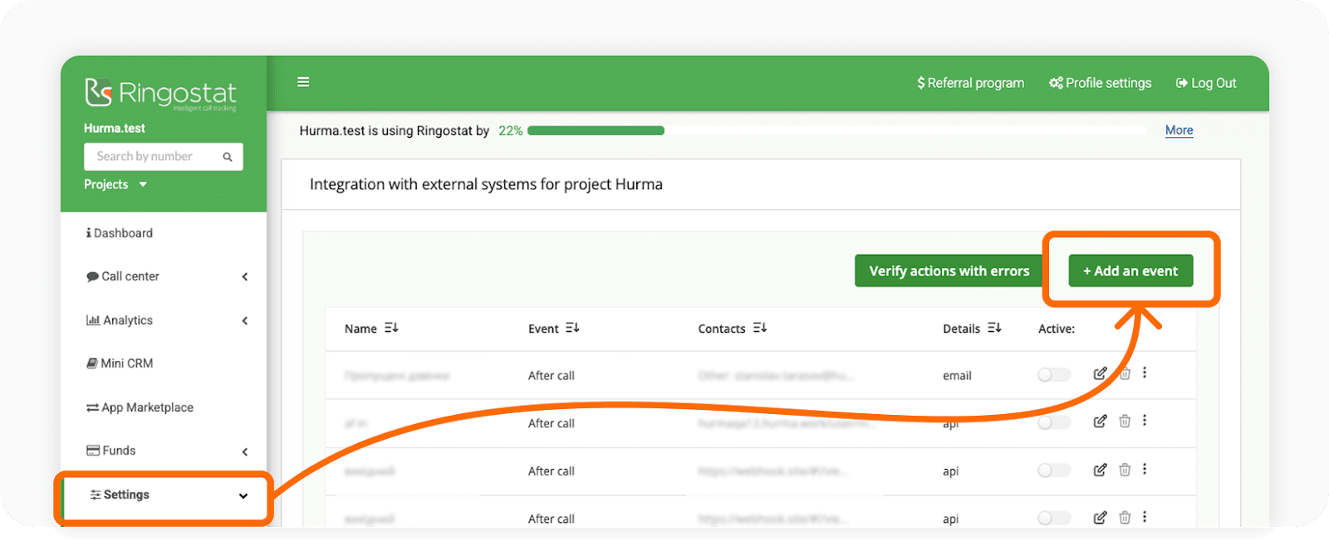Click the Hurma.test project name

pyautogui.click(x=115, y=129)
